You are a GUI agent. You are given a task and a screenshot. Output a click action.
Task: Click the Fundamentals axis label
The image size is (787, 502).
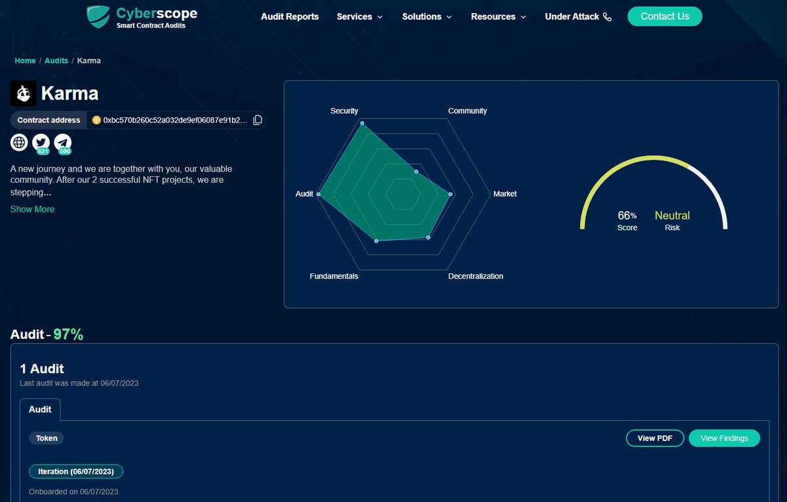coord(334,276)
